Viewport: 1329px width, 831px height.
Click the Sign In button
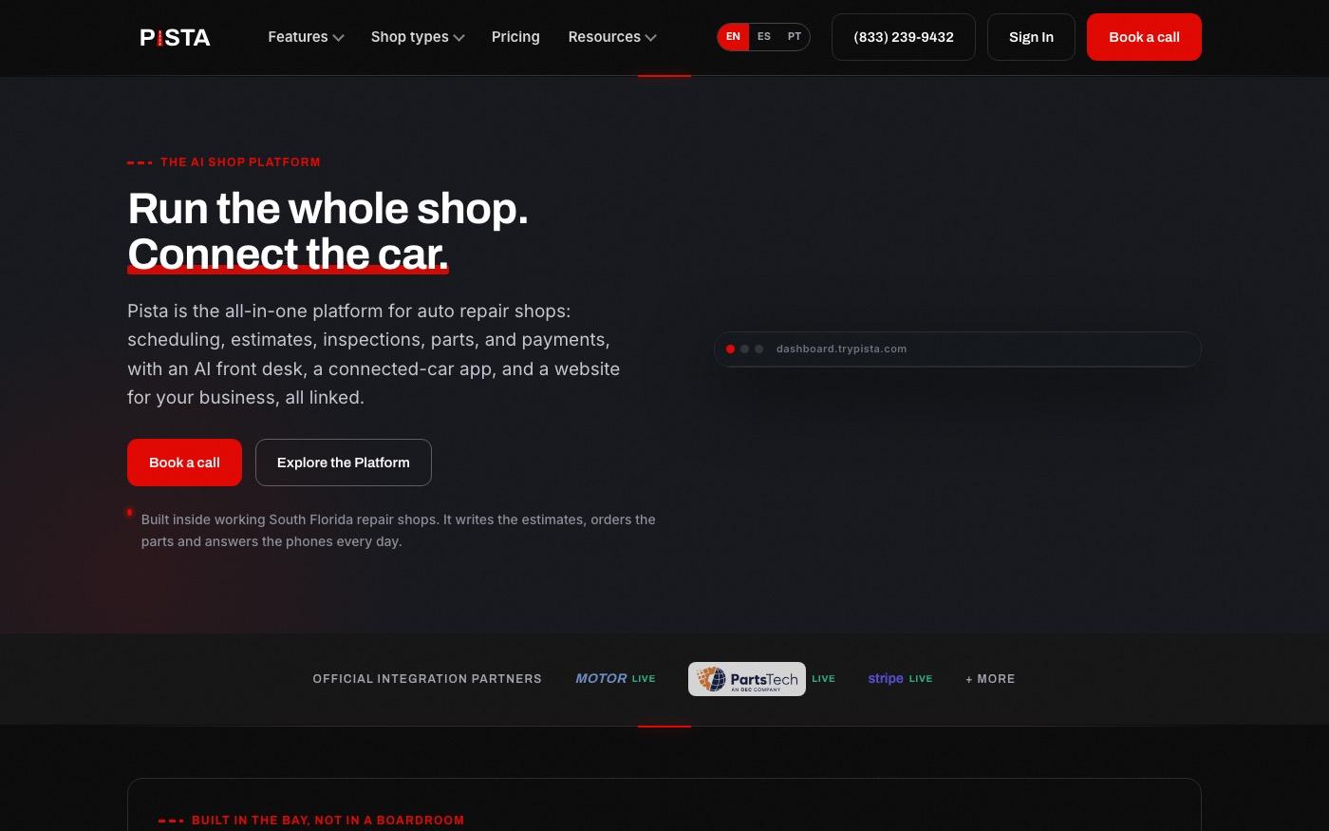tap(1031, 37)
